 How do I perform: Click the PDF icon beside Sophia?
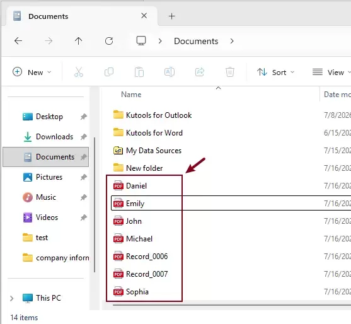[118, 291]
